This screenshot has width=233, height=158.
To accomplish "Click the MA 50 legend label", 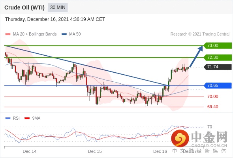I will pos(75,34).
